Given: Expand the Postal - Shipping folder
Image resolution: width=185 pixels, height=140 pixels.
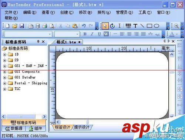Looking at the screenshot, I should tap(4, 83).
